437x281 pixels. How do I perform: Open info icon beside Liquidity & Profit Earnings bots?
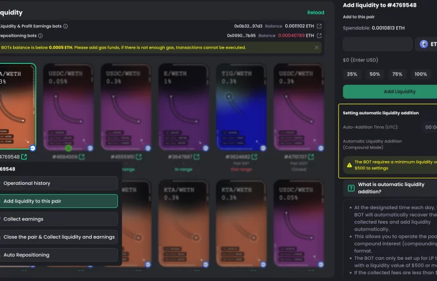tap(66, 26)
